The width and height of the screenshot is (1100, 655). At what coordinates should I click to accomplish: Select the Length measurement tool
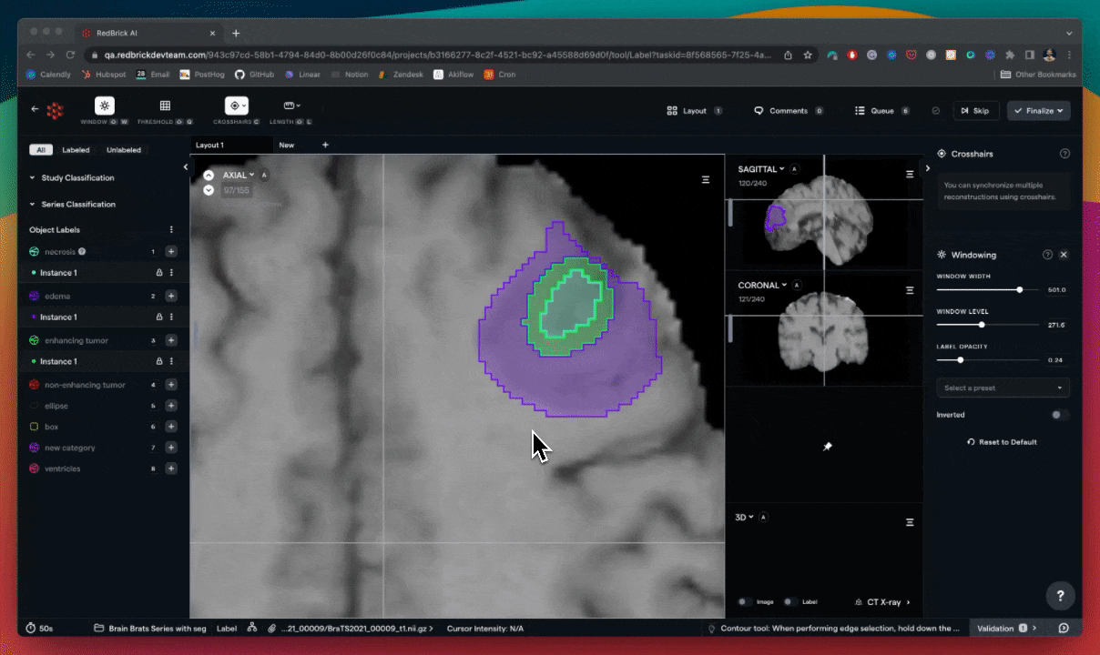point(291,106)
